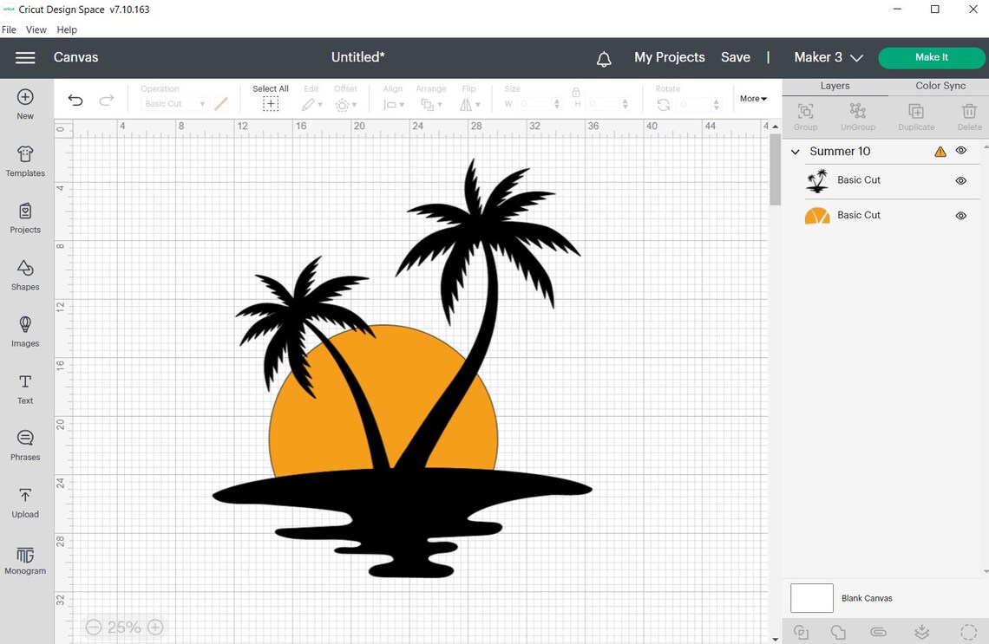The image size is (989, 644).
Task: Open the Upload tool
Action: coord(24,501)
